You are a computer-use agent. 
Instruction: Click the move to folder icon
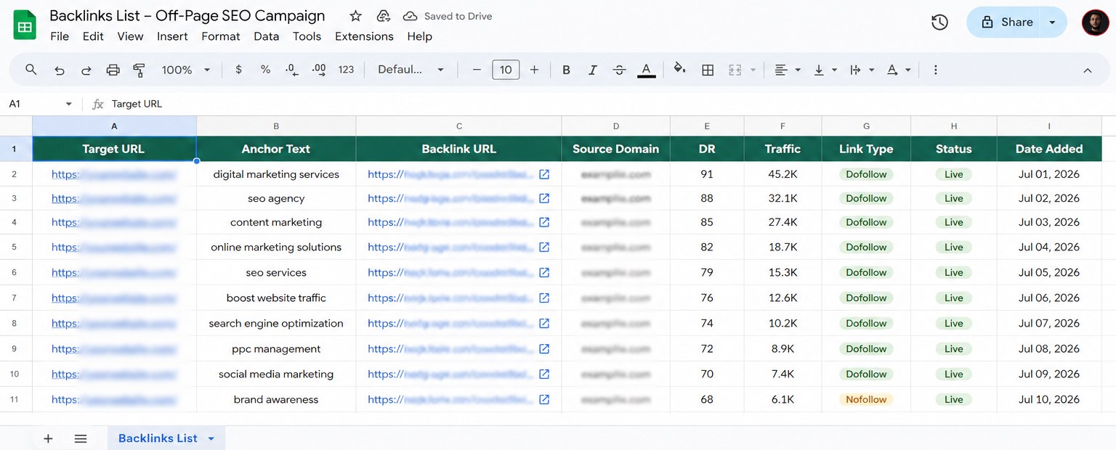[383, 16]
